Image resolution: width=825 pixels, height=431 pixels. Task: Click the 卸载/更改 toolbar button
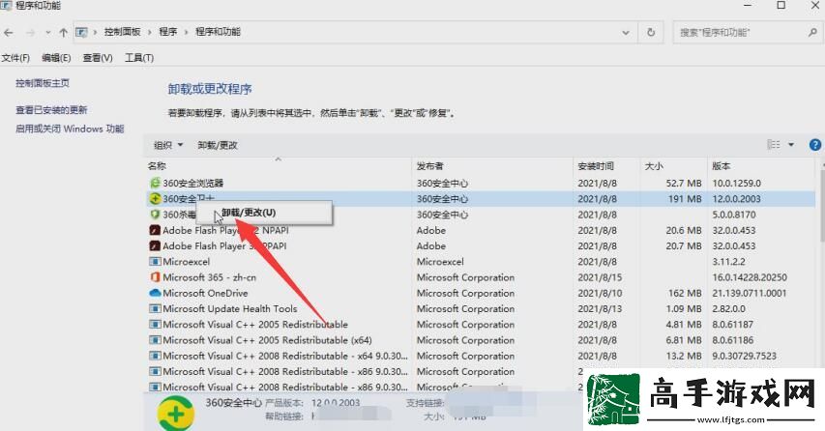point(218,145)
